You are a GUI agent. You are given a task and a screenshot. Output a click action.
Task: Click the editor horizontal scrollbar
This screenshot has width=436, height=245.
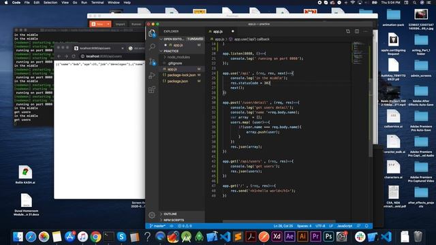279,222
